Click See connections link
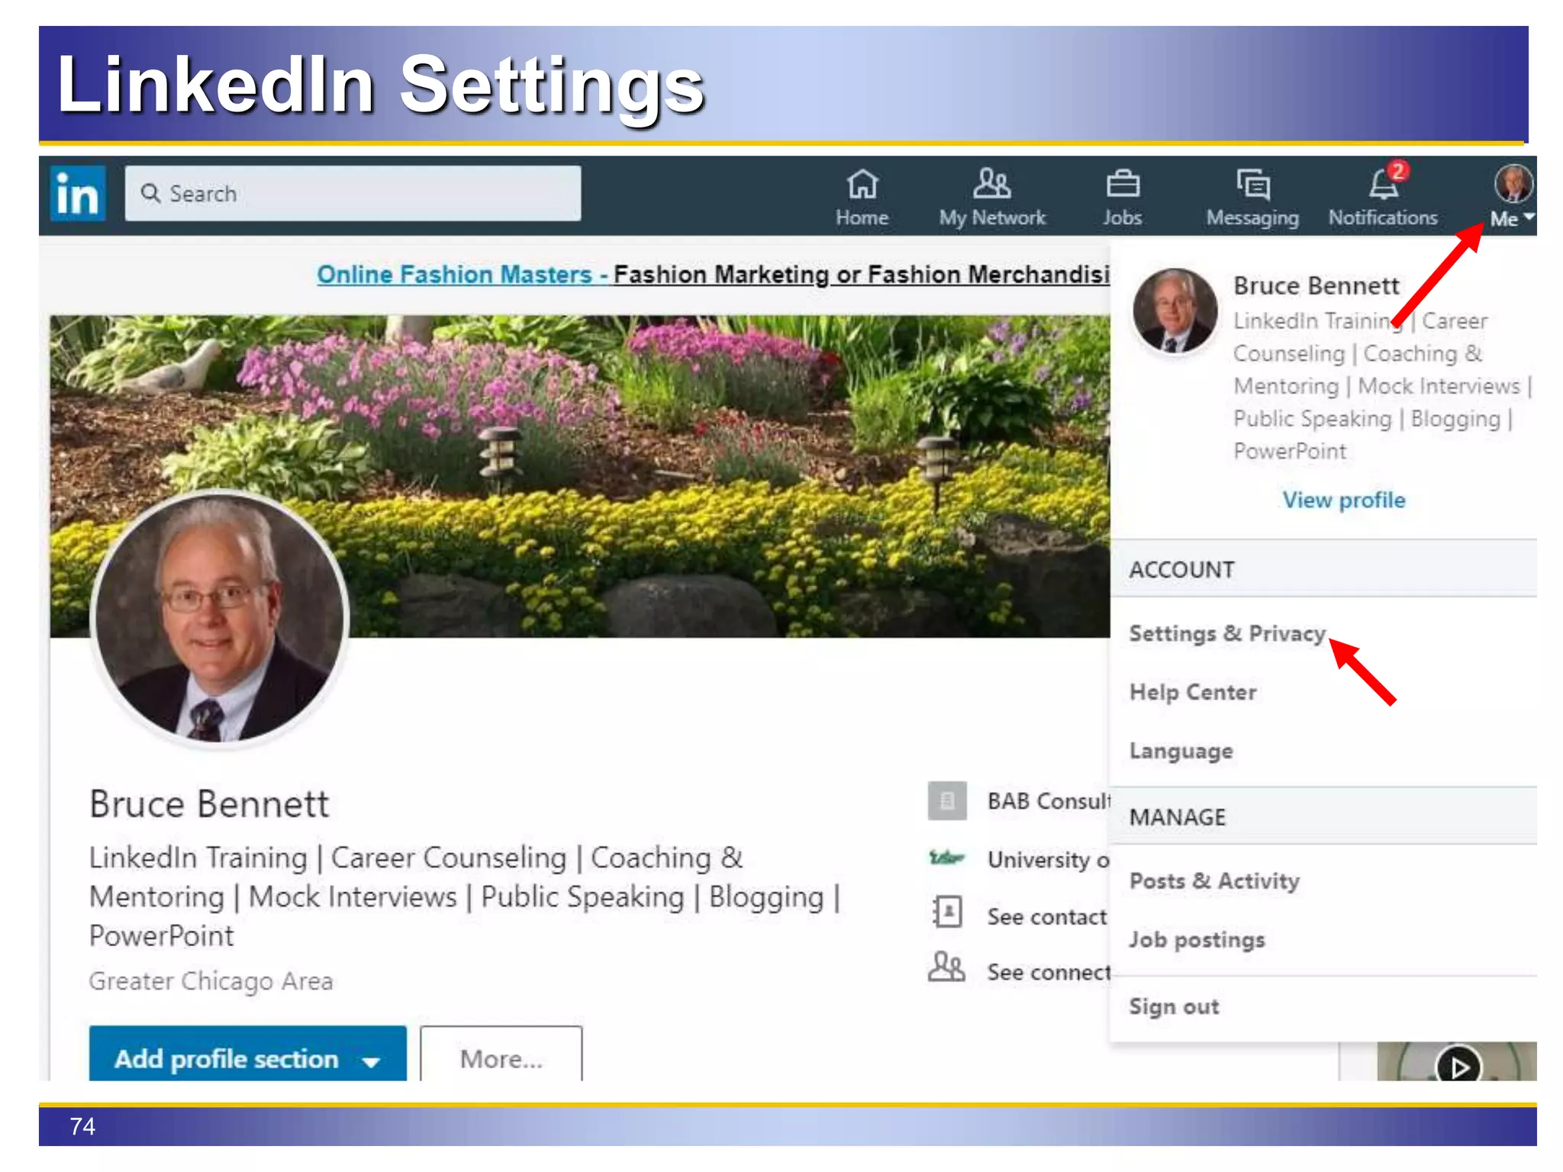The height and width of the screenshot is (1172, 1563). pyautogui.click(x=1049, y=972)
